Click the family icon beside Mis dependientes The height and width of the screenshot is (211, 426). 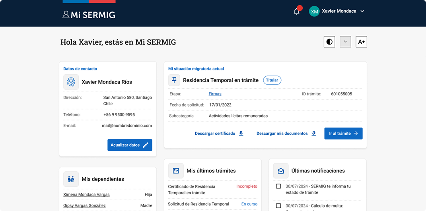71,179
